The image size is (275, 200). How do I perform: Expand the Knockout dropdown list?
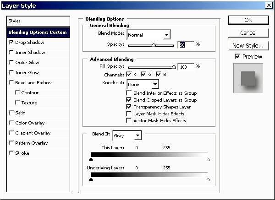[155, 84]
